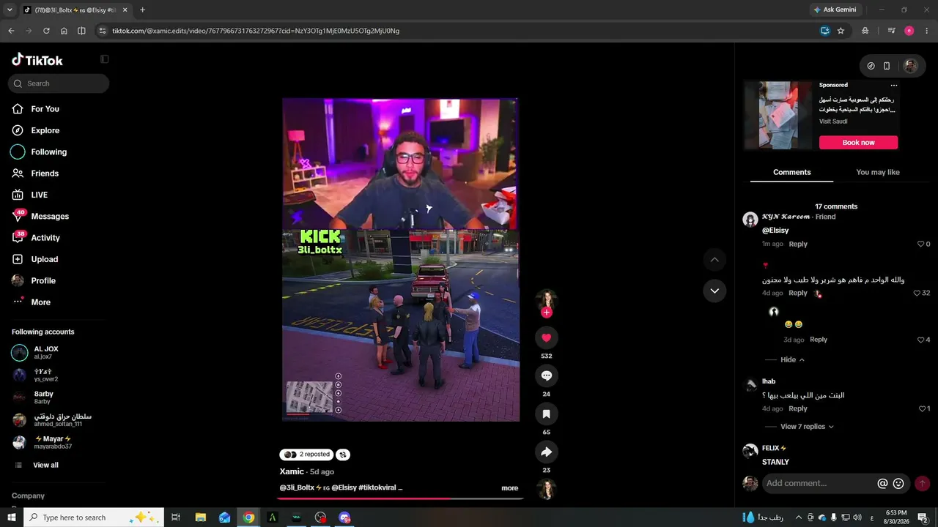Open the TikTok coin icon in the header
938x527 pixels.
pos(871,66)
